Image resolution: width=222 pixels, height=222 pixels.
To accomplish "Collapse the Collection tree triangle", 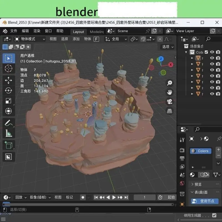I will point(186,52).
